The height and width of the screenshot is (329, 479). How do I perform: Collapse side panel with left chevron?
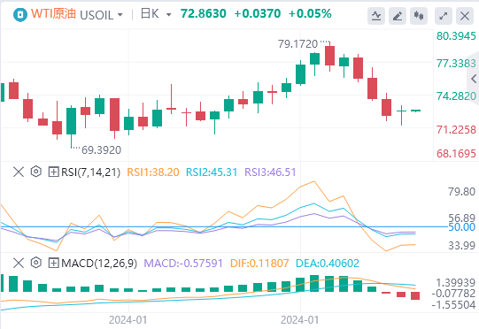pos(474,79)
